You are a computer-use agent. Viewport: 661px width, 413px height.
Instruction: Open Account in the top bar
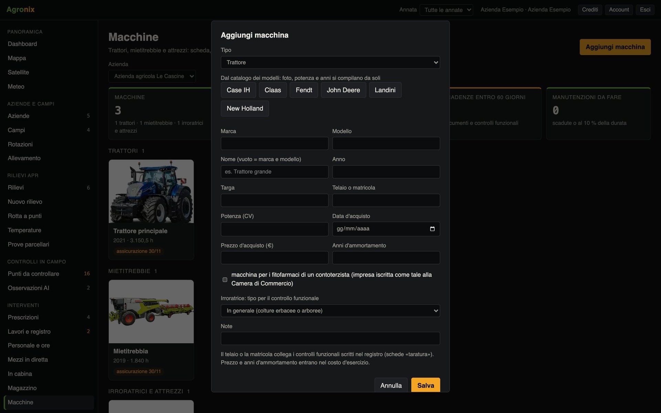tap(619, 10)
